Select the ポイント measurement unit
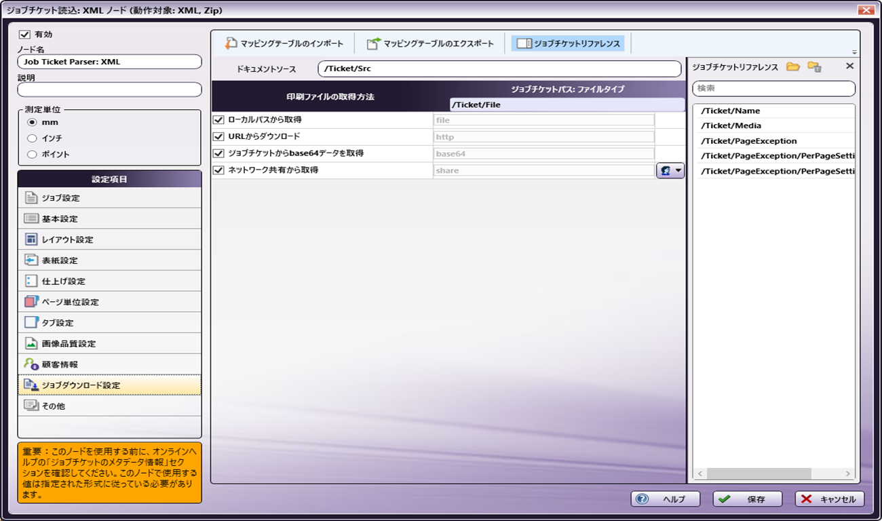This screenshot has width=882, height=521. coord(32,155)
